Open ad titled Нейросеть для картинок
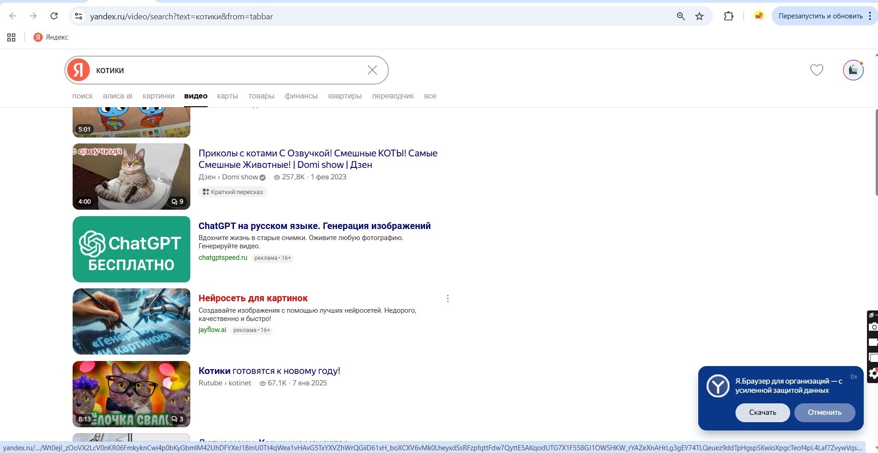878x453 pixels. click(x=253, y=298)
